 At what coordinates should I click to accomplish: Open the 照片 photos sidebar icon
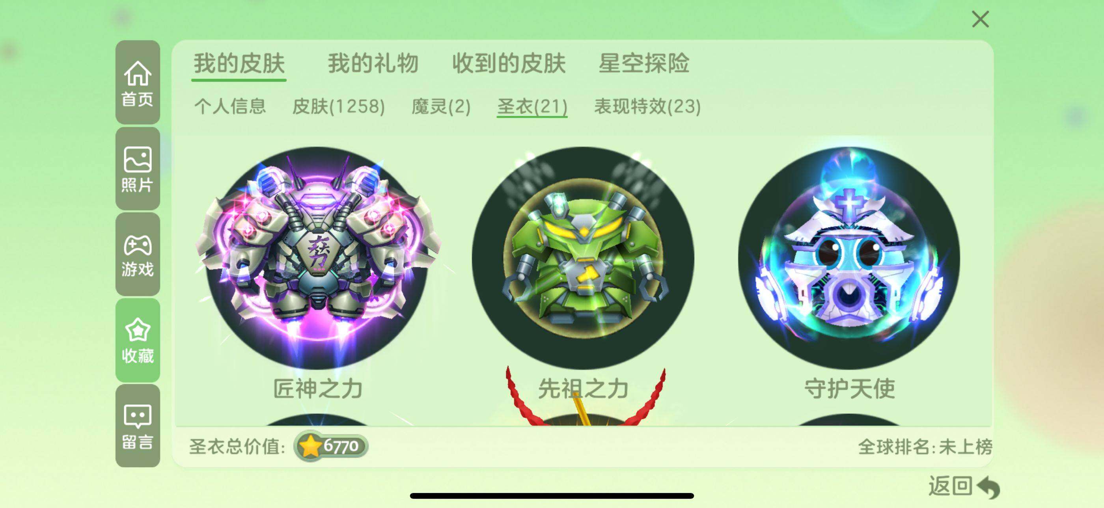click(138, 169)
